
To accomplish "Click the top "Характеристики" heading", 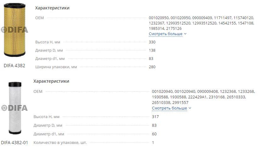I will coord(52,8).
